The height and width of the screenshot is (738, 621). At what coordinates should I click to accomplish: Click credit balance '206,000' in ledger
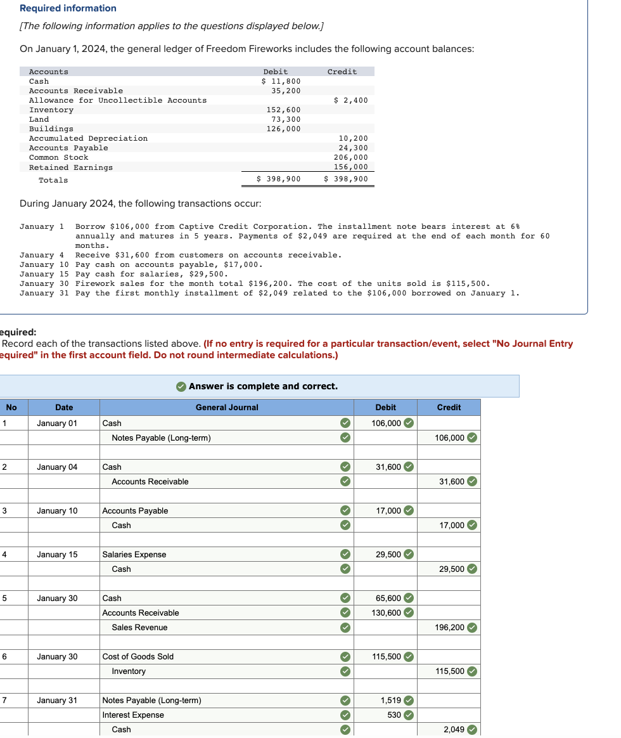351,157
